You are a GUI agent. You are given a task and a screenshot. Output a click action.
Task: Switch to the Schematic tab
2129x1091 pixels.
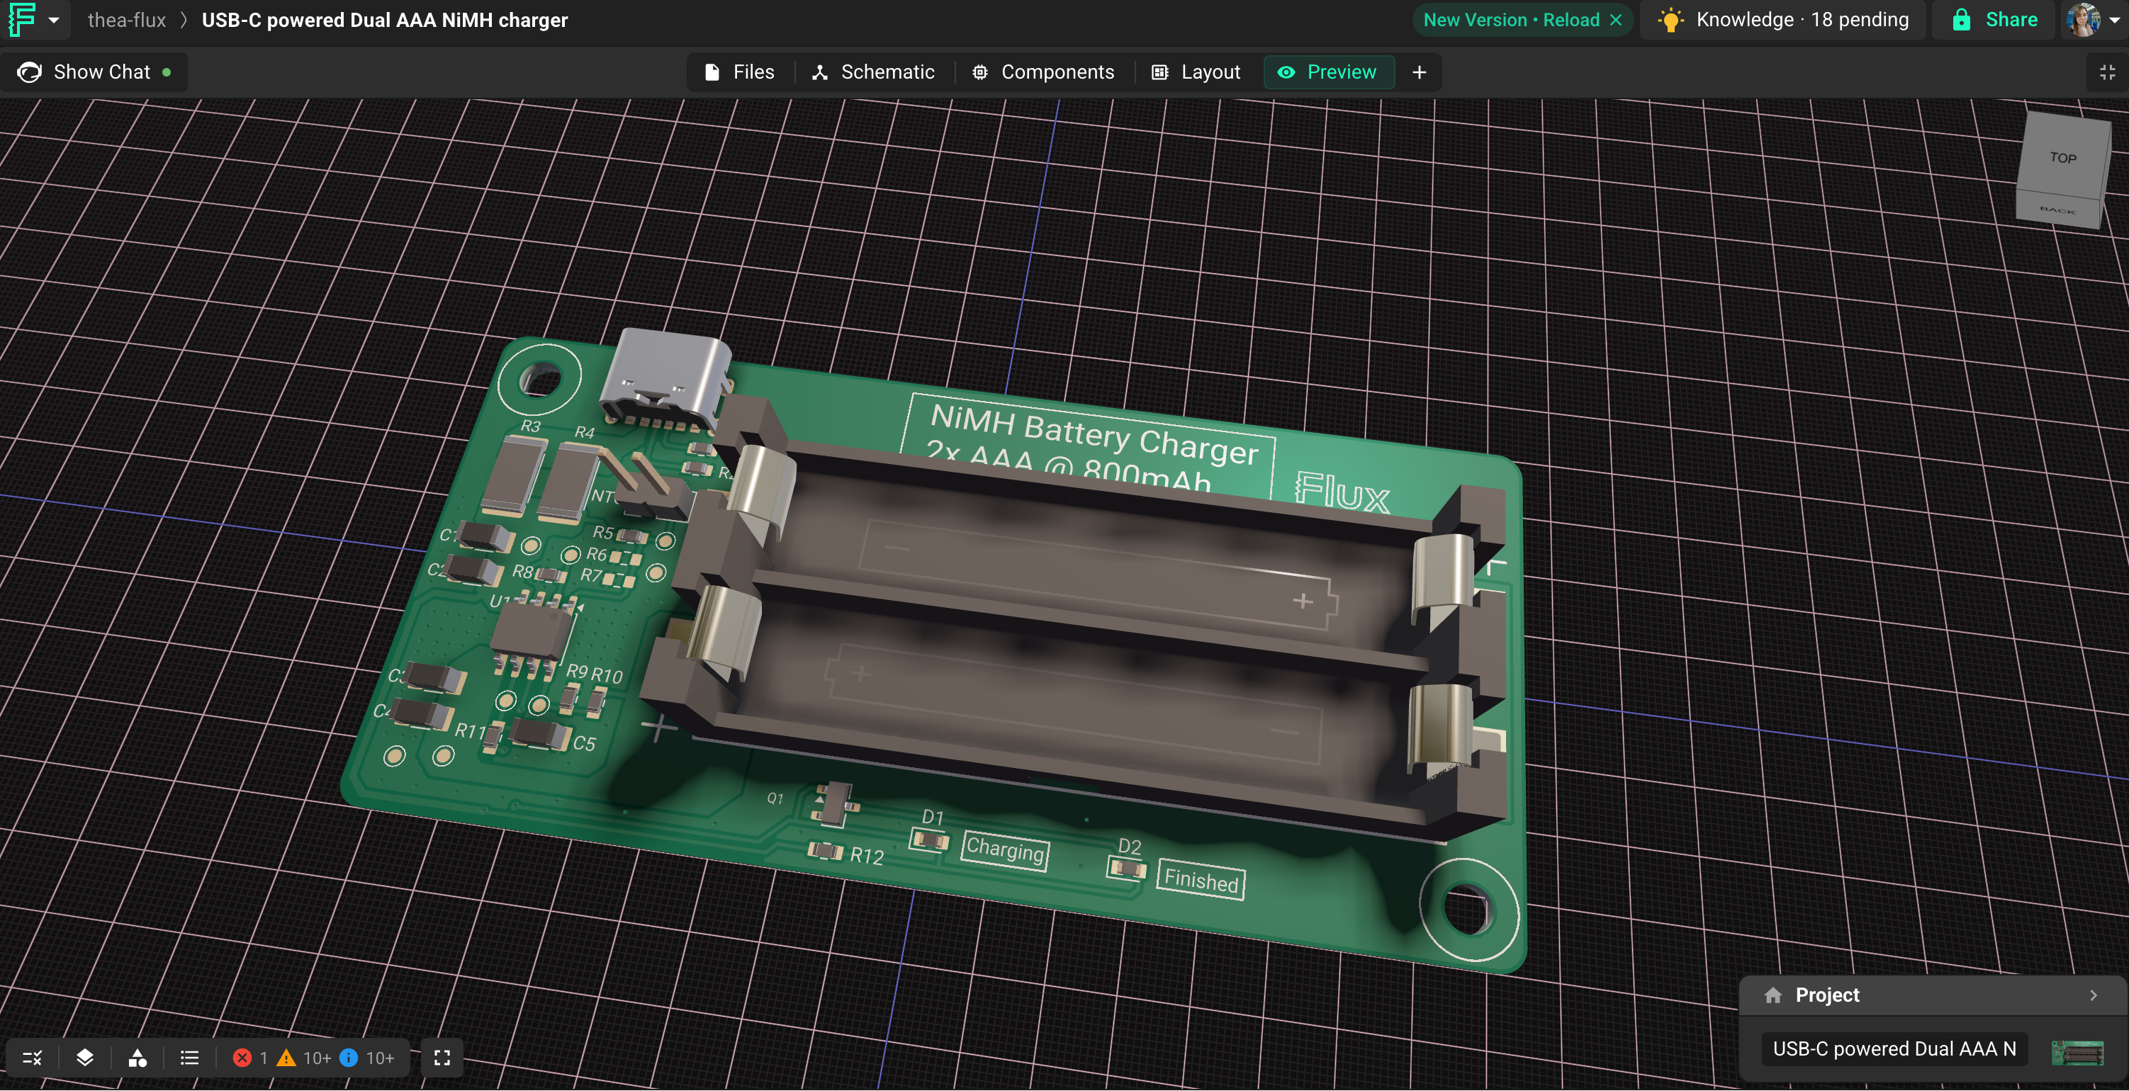tap(872, 72)
